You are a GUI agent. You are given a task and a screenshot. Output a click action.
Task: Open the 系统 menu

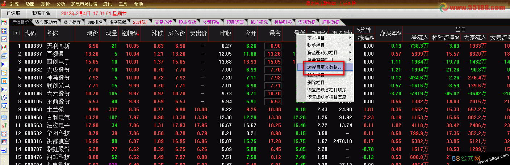tap(14, 4)
